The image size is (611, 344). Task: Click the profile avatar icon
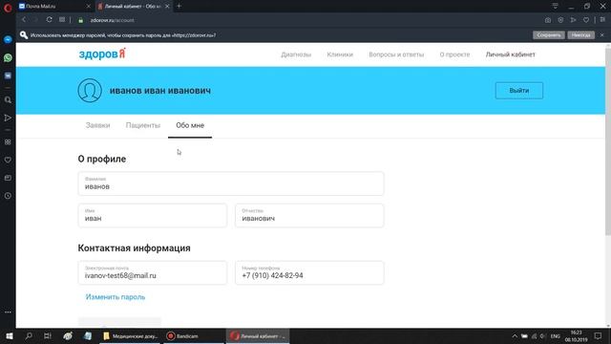click(90, 91)
